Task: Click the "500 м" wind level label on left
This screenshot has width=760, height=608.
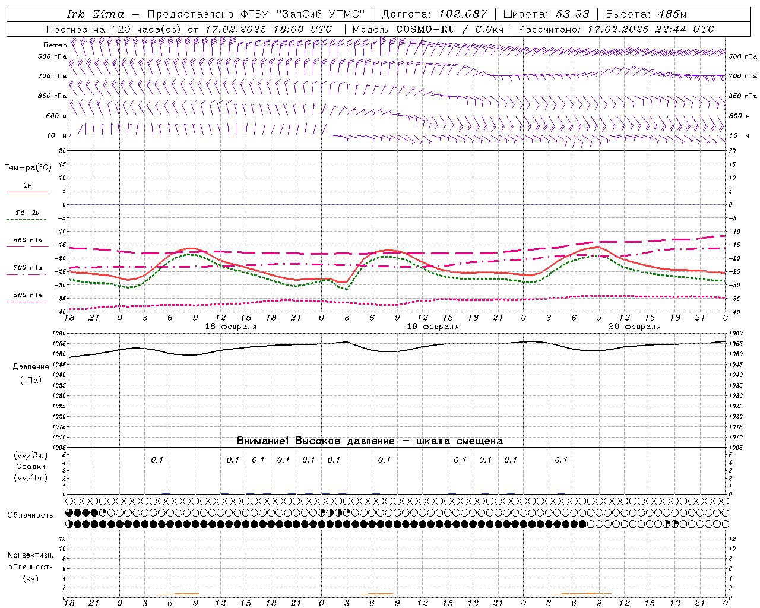Action: tap(56, 116)
